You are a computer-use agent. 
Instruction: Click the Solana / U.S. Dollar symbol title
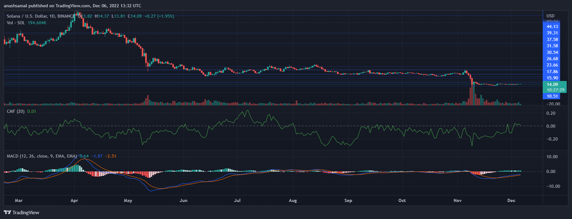27,16
